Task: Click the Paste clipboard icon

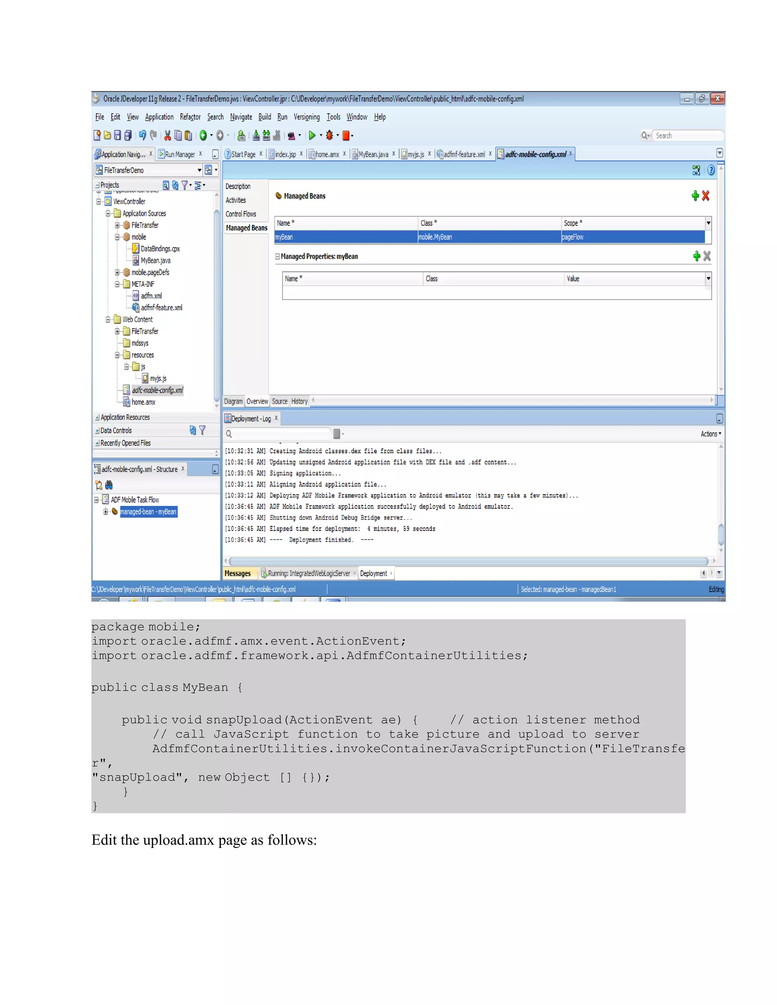Action: click(x=188, y=135)
